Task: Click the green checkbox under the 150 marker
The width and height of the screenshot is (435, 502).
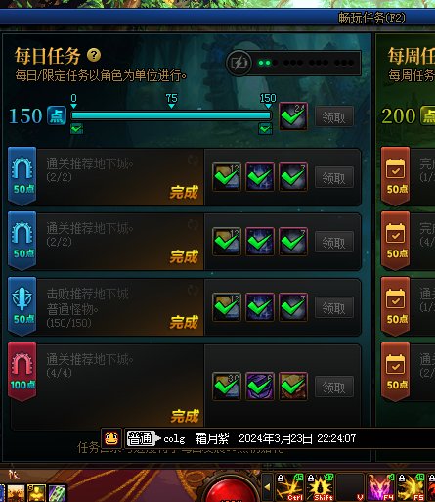Action: (x=265, y=129)
